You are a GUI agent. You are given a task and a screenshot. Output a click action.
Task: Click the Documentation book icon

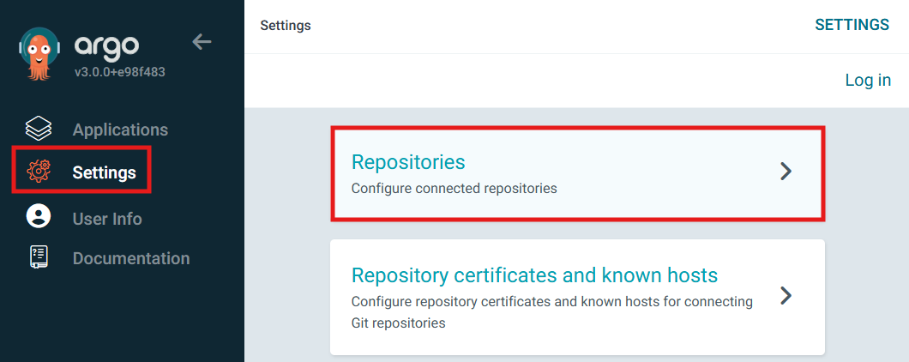click(39, 257)
